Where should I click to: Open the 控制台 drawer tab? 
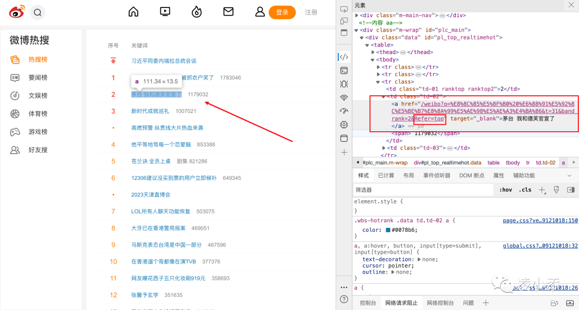[x=368, y=303]
